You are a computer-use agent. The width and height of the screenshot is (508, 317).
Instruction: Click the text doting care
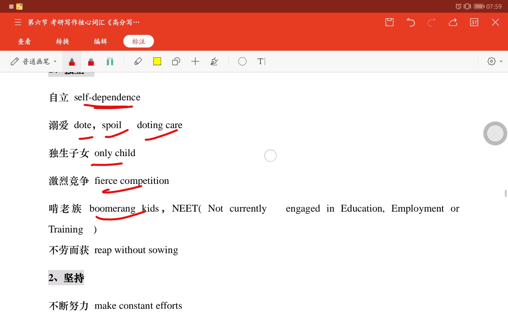click(160, 125)
